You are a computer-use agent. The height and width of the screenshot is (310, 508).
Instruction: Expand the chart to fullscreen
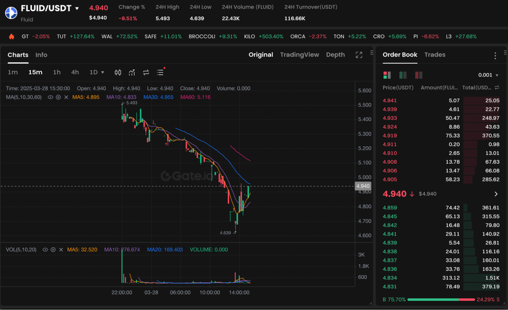click(x=359, y=55)
